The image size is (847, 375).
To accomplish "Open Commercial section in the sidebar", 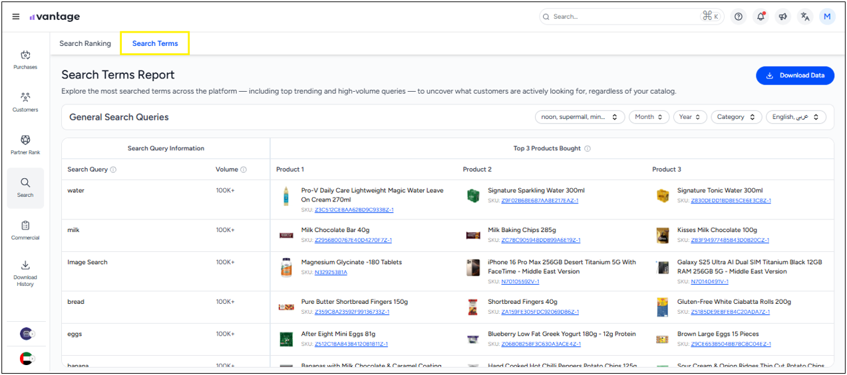I will click(25, 230).
